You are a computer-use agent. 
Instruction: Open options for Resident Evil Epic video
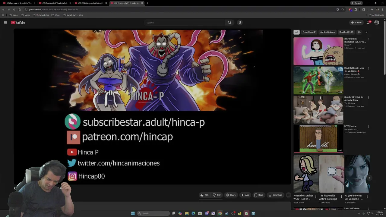click(369, 39)
